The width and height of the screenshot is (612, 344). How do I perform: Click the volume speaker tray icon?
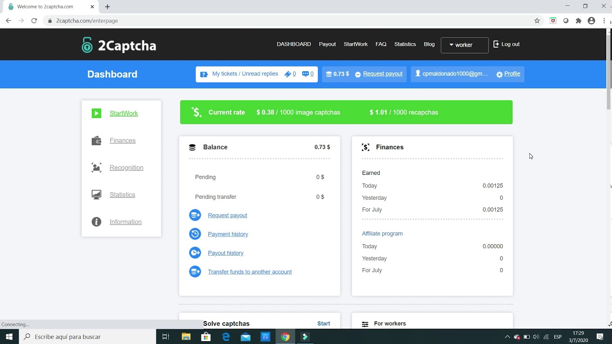click(x=536, y=337)
